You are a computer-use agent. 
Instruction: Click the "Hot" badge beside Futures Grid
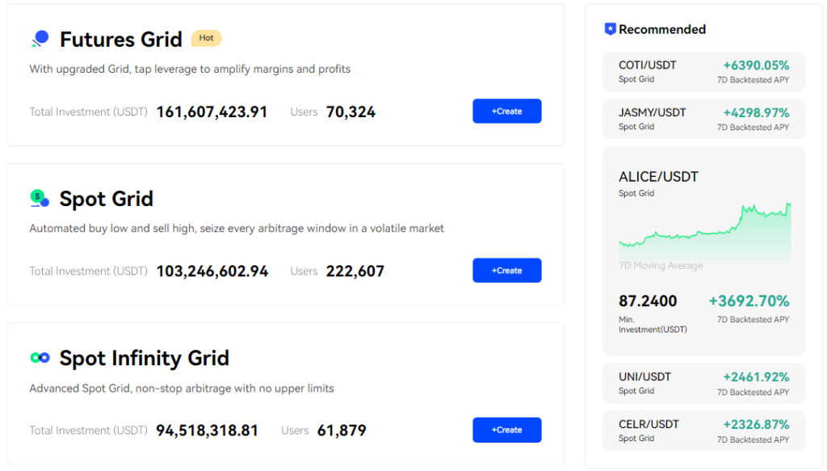(x=206, y=37)
